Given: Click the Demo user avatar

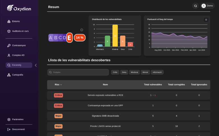Looking at the screenshot, I should (204, 6).
